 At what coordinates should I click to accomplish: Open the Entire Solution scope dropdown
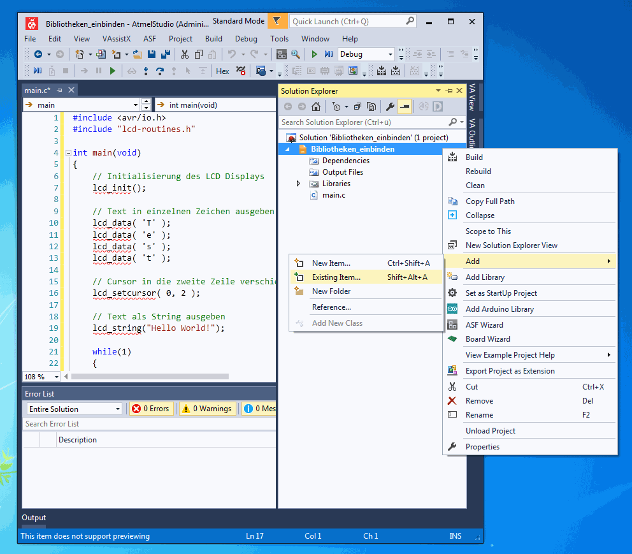click(75, 409)
